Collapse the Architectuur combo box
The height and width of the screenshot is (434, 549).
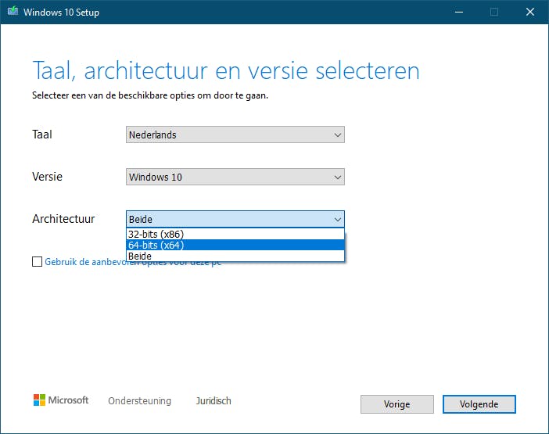click(235, 219)
